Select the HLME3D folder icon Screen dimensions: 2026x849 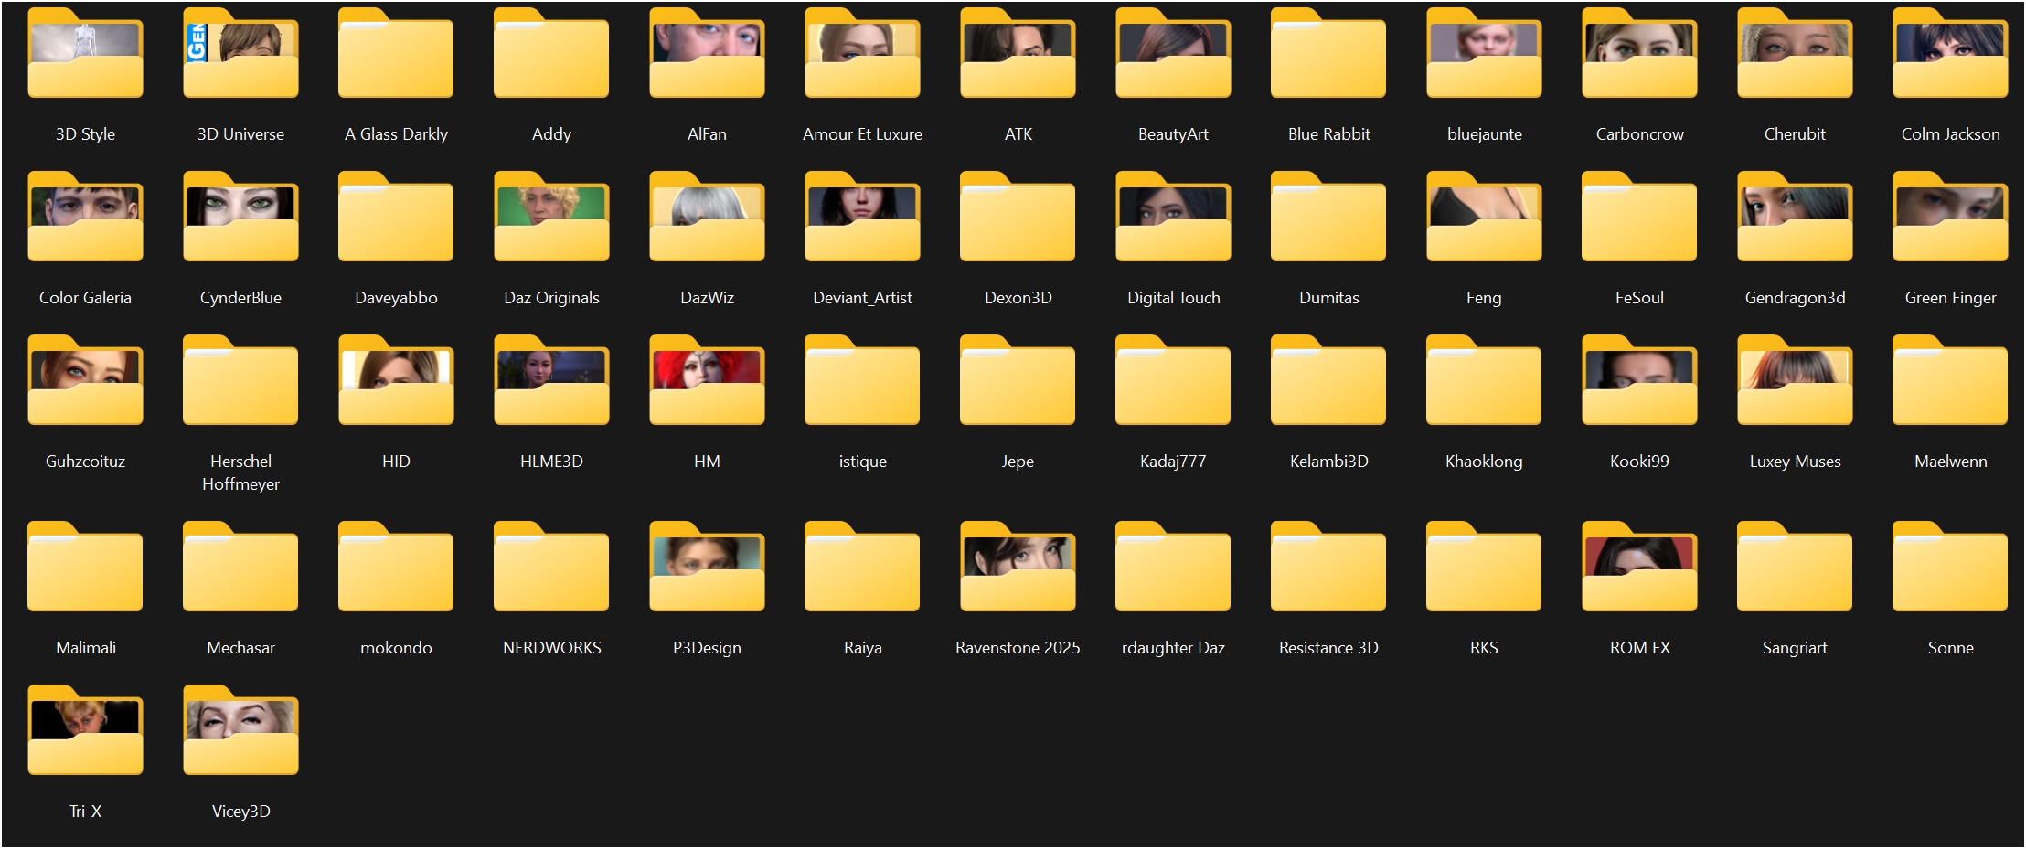coord(551,380)
